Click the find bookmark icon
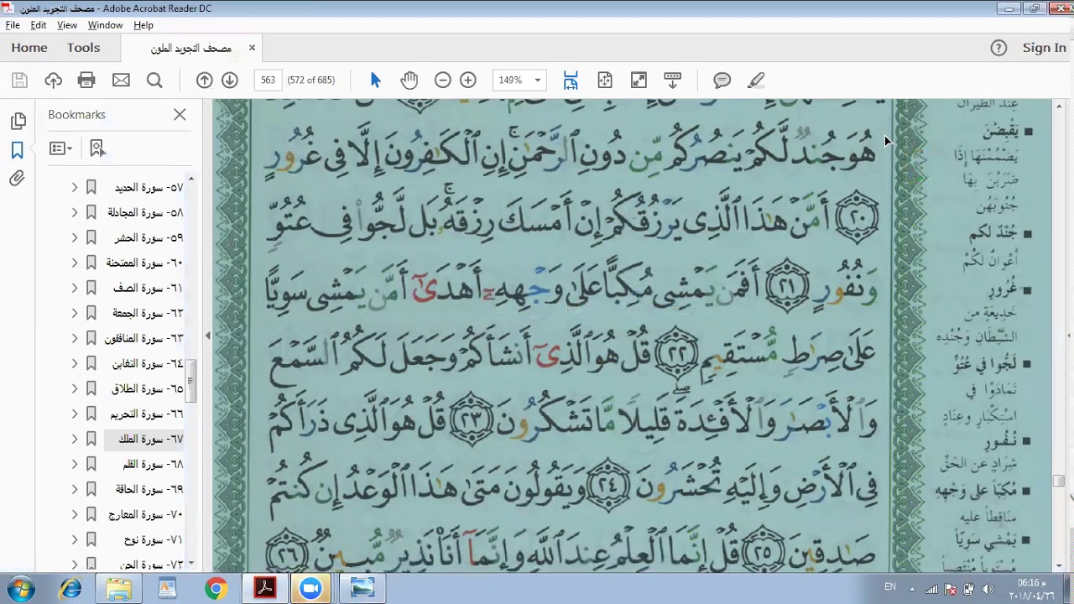Image resolution: width=1074 pixels, height=604 pixels. (x=97, y=148)
